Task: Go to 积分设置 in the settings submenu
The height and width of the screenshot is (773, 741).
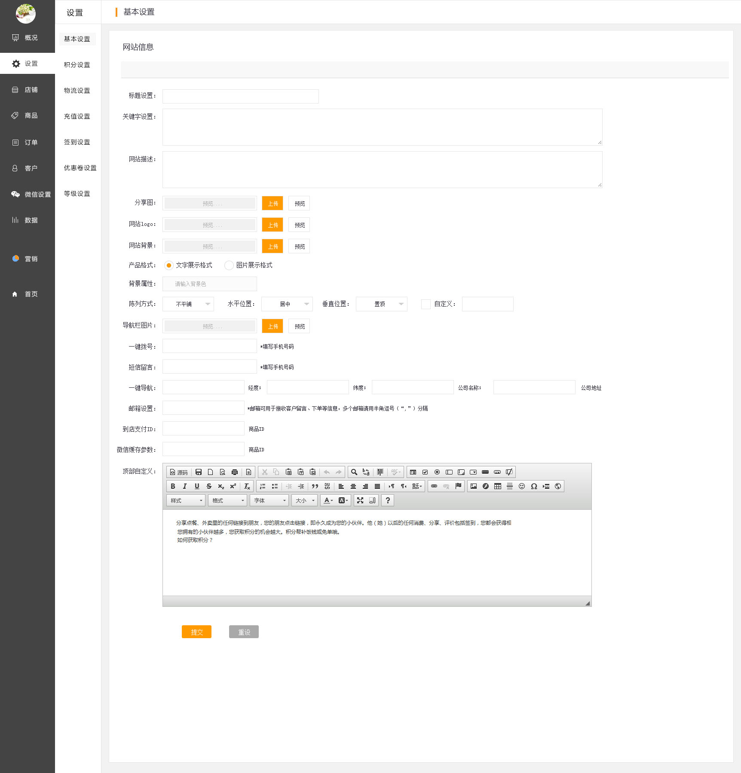Action: tap(77, 65)
